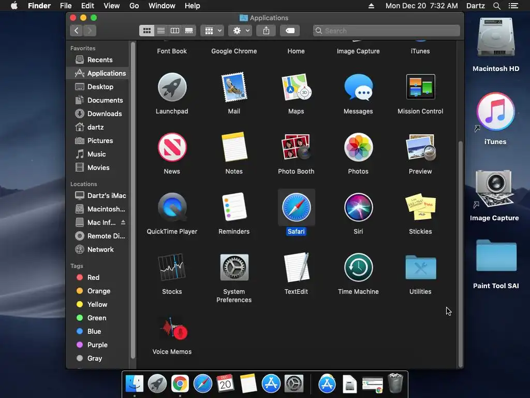This screenshot has width=530, height=398.
Task: Switch to icon view in Finder toolbar
Action: pos(146,31)
